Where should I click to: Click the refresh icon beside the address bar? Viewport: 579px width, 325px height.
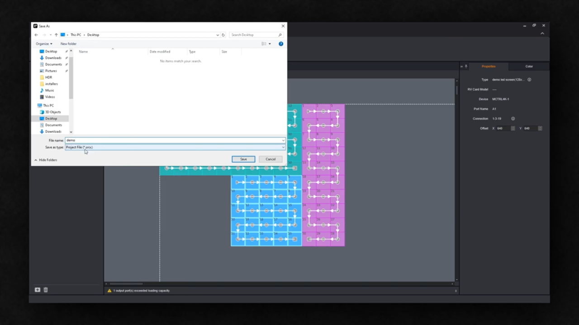[x=223, y=35]
